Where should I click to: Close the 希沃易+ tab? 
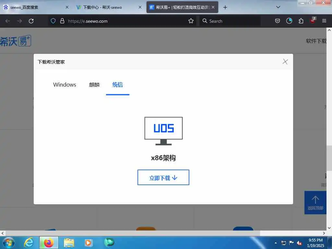(213, 7)
